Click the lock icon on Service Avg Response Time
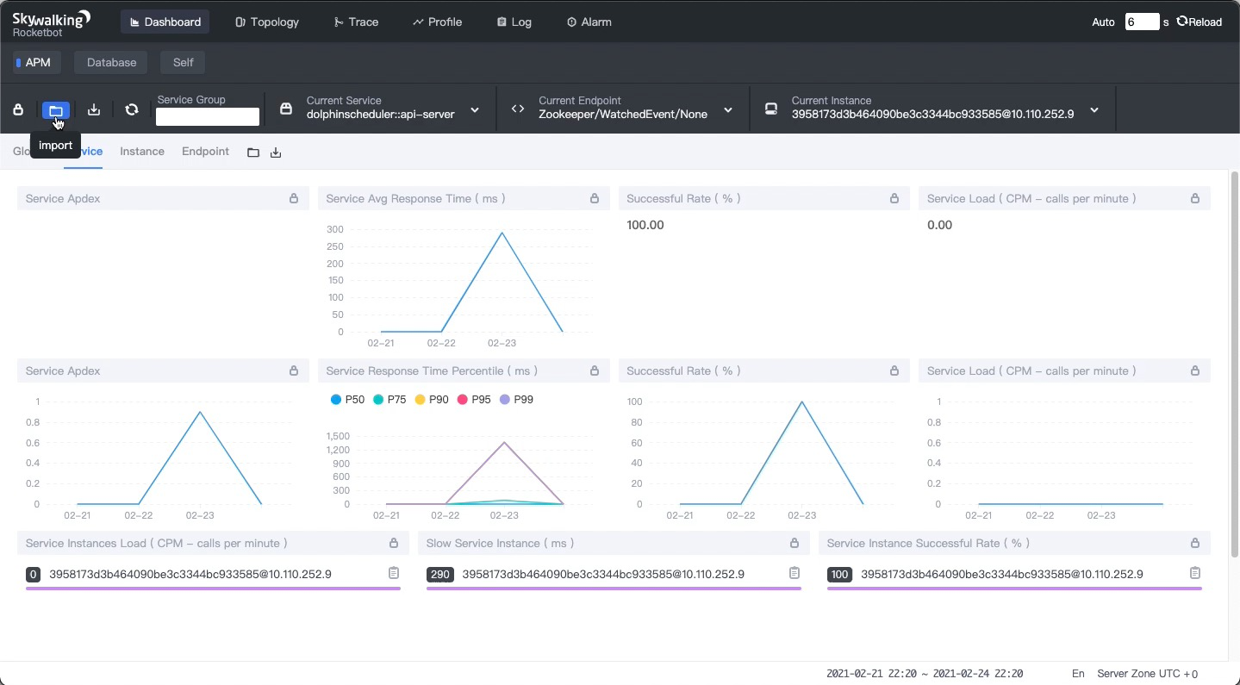This screenshot has height=685, width=1240. pos(595,198)
